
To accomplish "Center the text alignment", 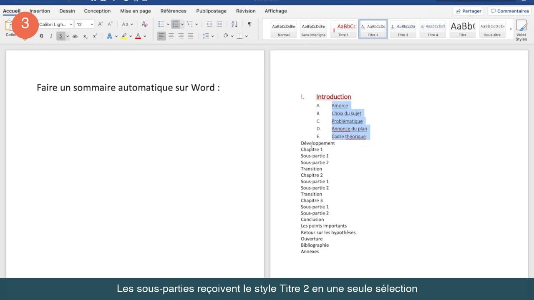I will pos(171,36).
